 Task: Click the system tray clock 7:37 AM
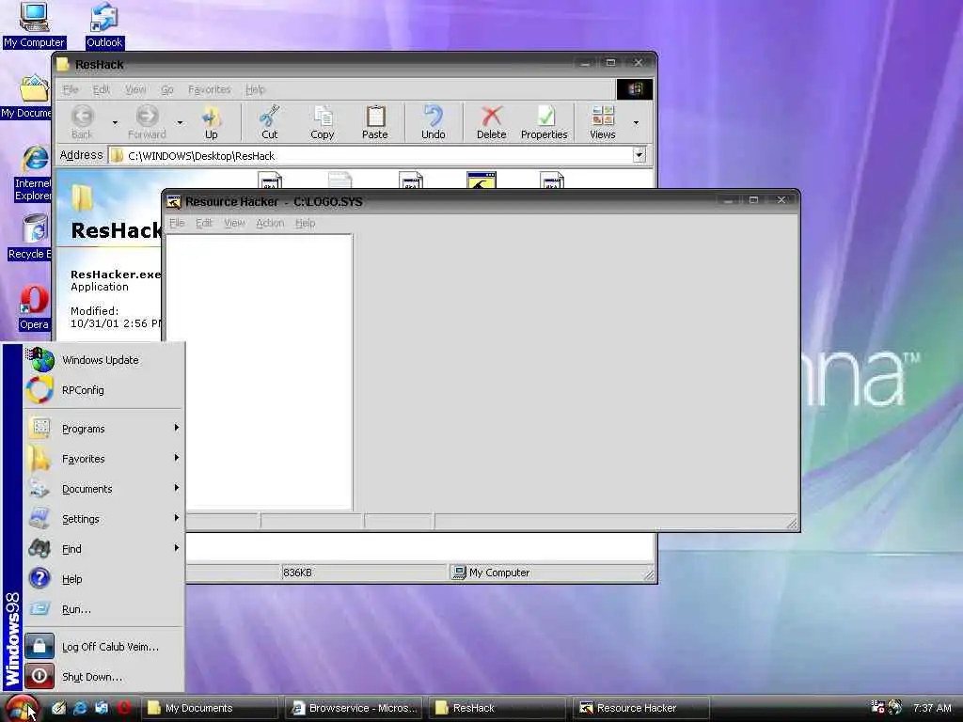(932, 708)
